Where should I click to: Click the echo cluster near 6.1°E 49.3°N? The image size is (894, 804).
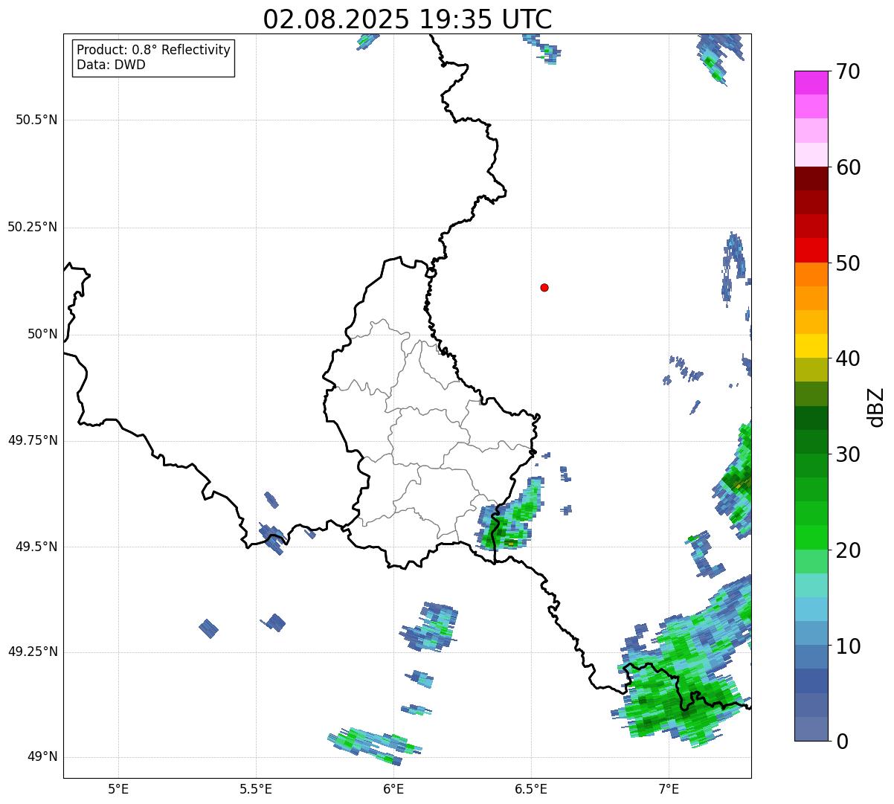(431, 626)
